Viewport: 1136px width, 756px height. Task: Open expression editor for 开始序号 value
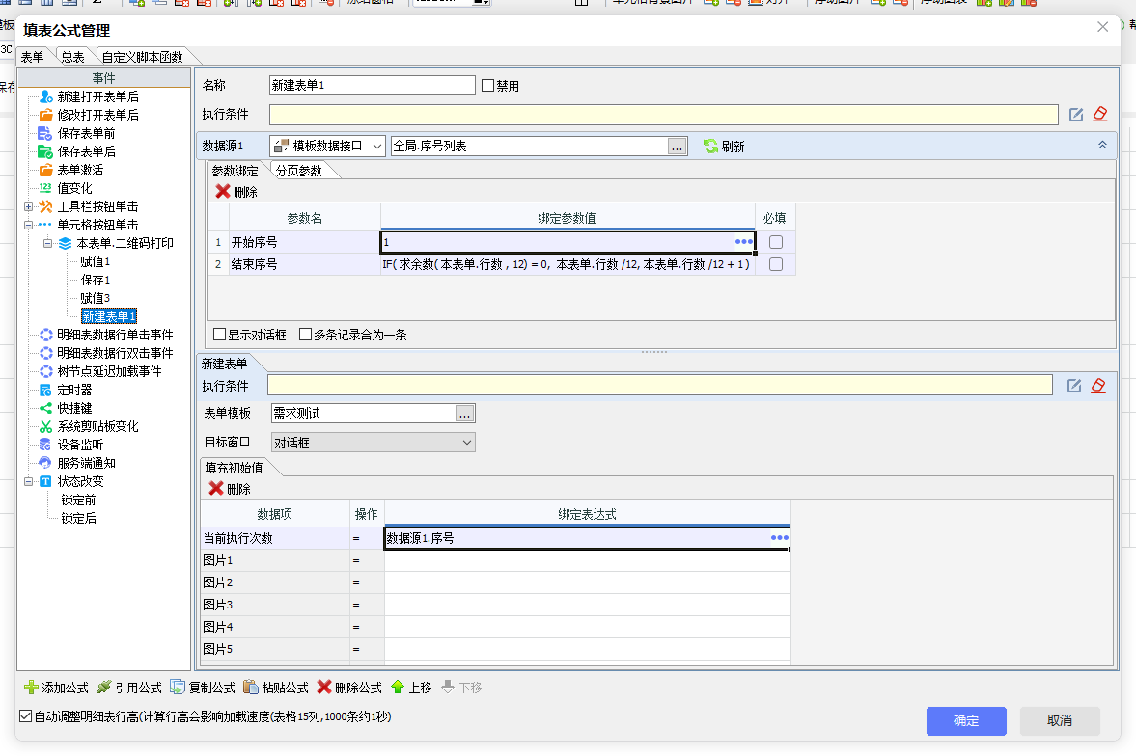tap(743, 242)
